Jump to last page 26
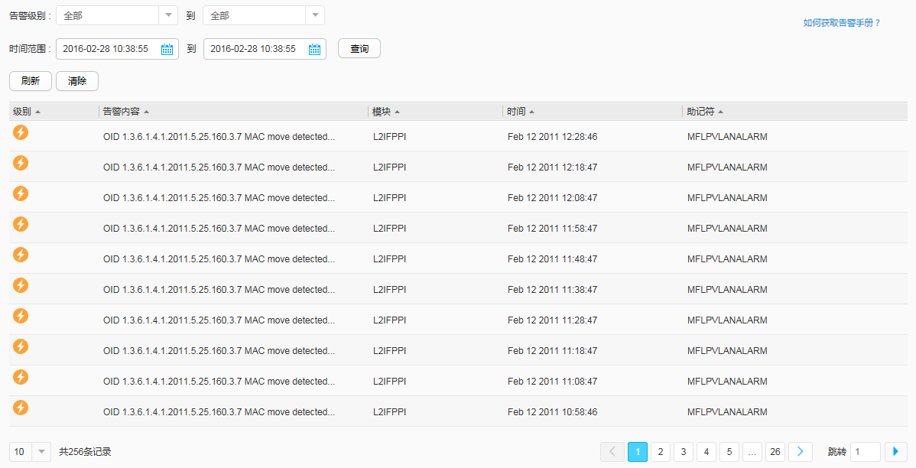 coord(775,452)
